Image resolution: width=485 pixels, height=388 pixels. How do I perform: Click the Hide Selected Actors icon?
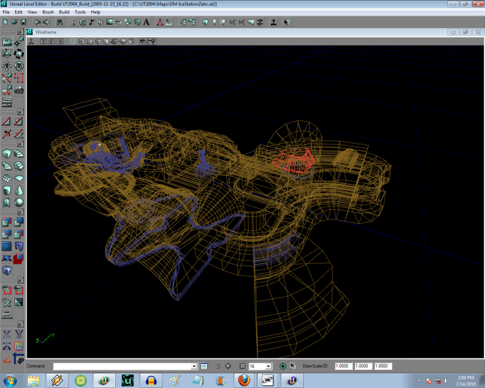click(19, 290)
